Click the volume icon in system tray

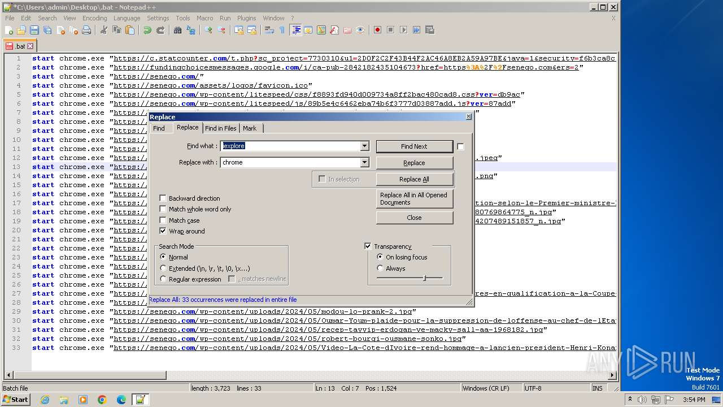click(643, 400)
